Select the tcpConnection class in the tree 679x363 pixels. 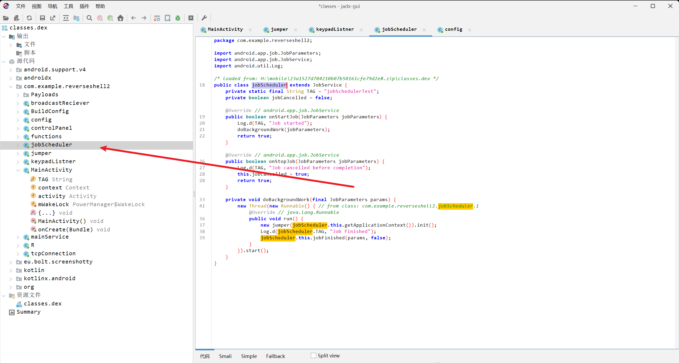click(x=53, y=254)
